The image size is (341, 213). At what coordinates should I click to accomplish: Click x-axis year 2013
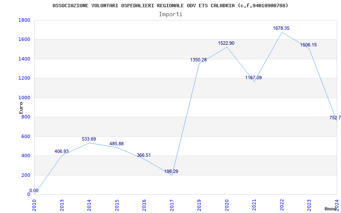click(62, 205)
